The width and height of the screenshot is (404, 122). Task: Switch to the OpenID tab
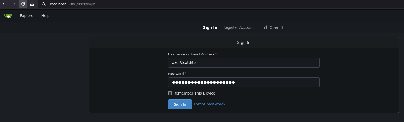click(273, 27)
